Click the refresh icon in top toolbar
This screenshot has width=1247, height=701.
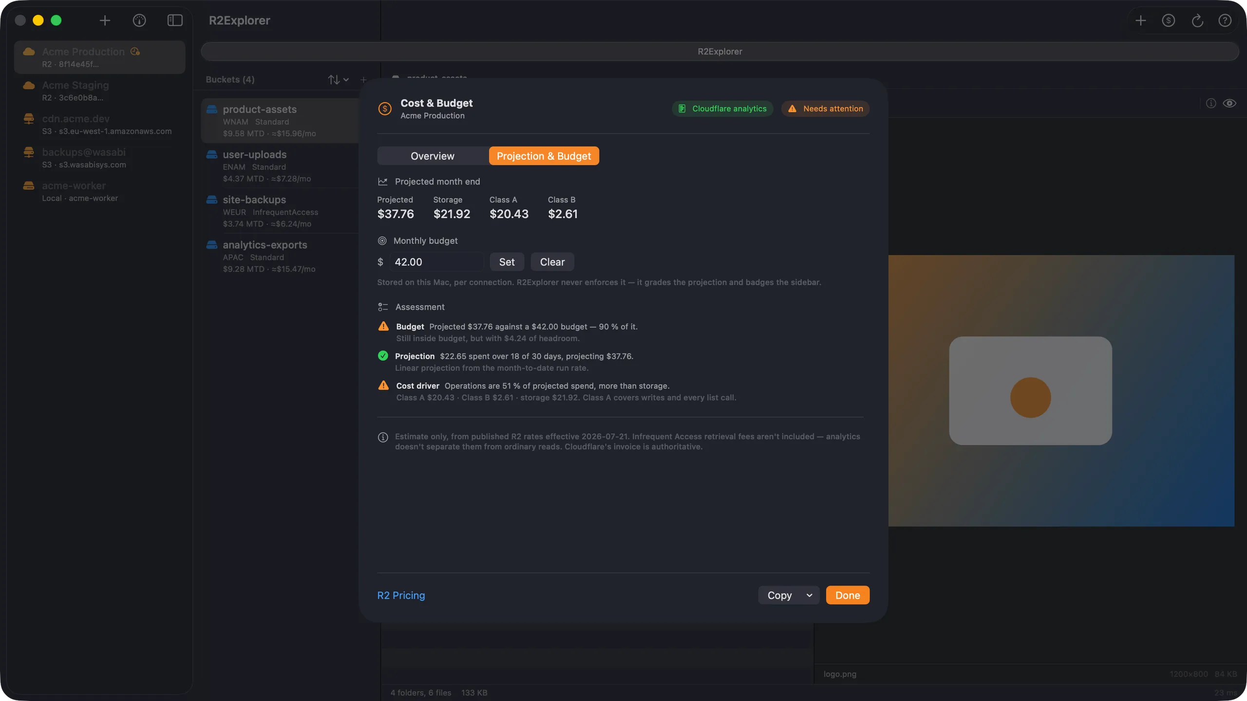click(x=1197, y=20)
